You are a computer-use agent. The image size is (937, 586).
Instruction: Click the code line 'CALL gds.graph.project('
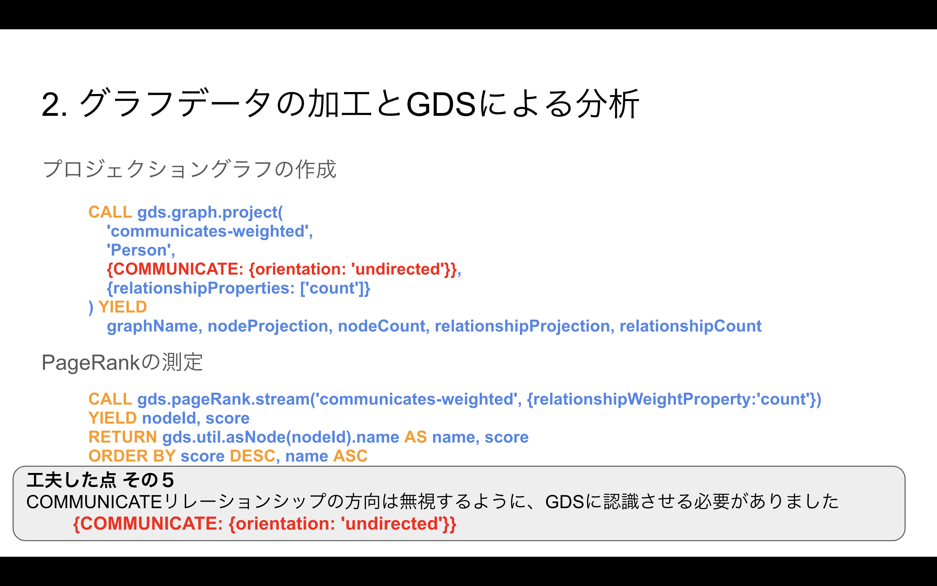coord(186,212)
